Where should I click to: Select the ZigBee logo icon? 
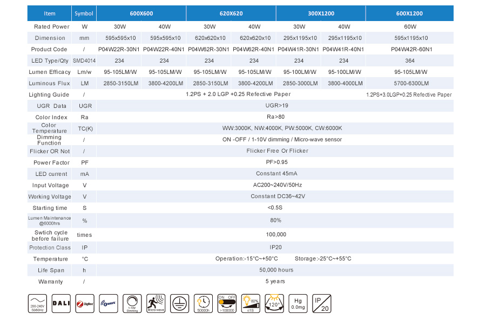point(84,304)
